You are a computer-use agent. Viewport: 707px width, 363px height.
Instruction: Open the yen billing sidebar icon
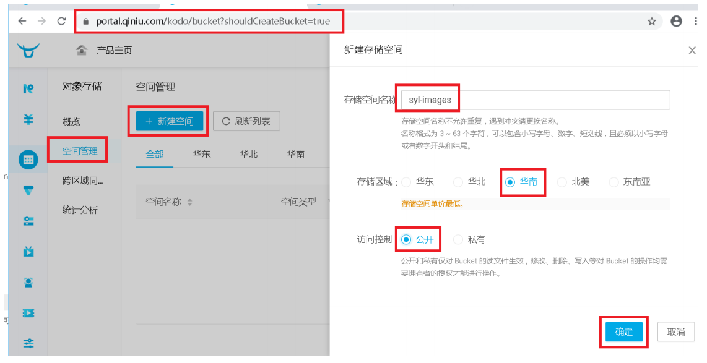click(x=28, y=119)
